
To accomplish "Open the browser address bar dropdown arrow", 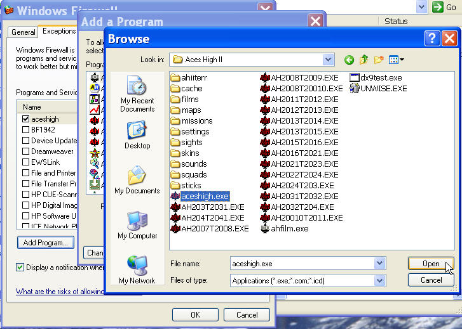I will (x=421, y=7).
